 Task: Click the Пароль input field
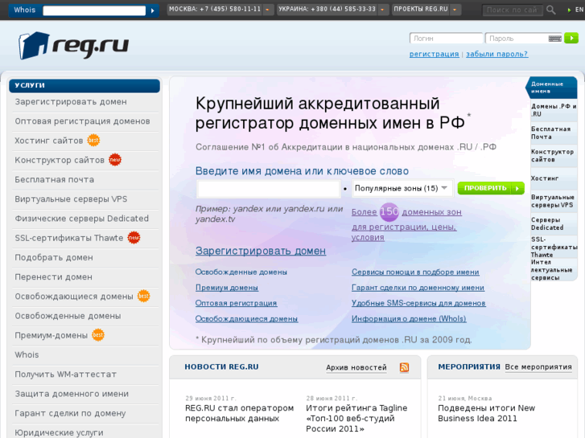[517, 39]
